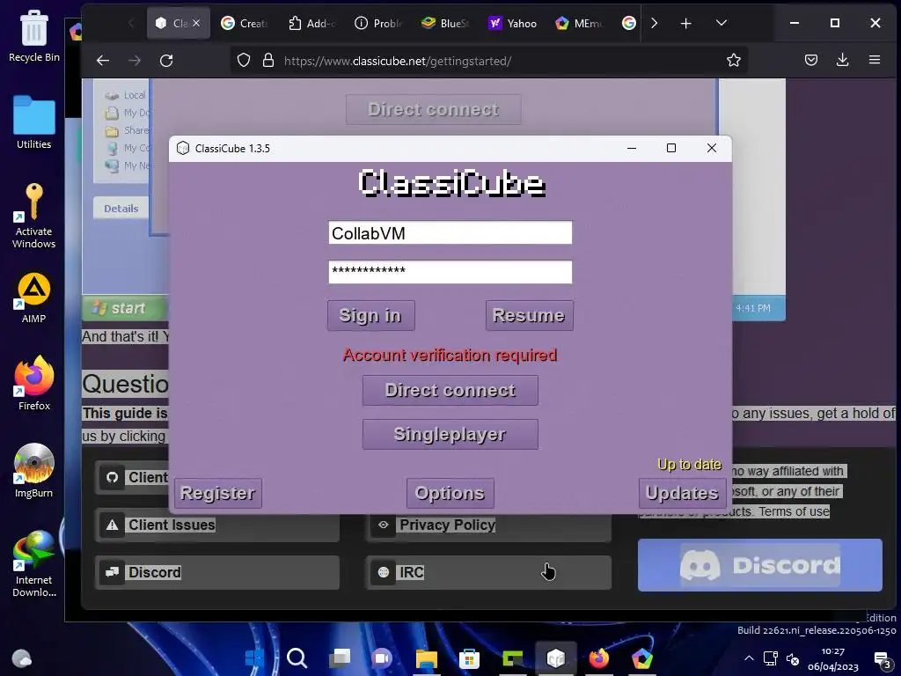Switch to the MEmu tab
This screenshot has width=901, height=676.
pos(579,24)
